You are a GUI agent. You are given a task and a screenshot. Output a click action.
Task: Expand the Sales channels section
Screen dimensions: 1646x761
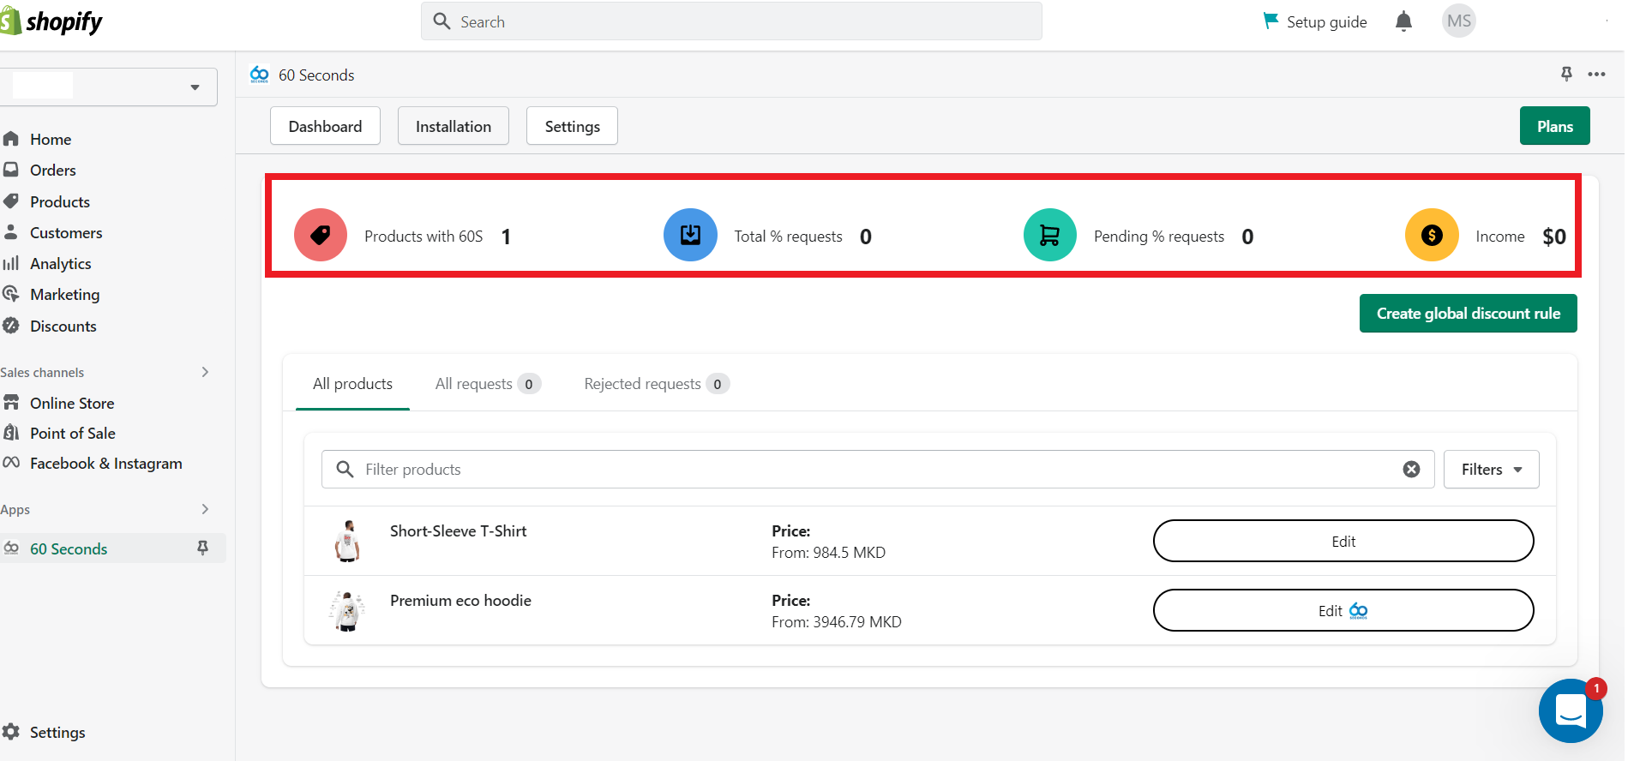point(205,372)
